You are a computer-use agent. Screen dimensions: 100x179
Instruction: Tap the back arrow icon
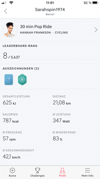[x=6, y=11]
